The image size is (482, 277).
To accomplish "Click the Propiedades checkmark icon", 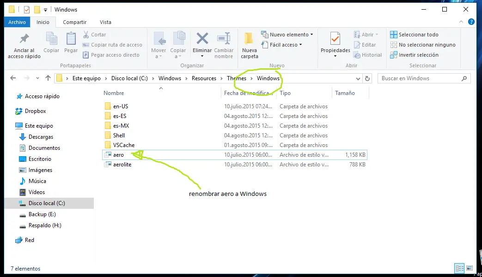I will coord(336,39).
